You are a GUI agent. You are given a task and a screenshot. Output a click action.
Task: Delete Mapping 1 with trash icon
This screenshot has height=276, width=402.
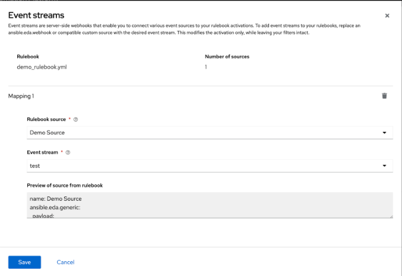coord(384,96)
